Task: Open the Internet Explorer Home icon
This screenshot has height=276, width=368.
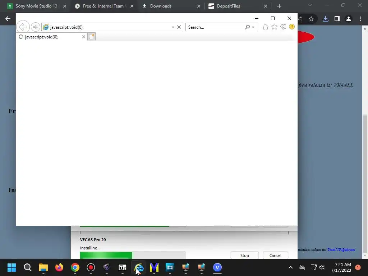Action: (266, 27)
